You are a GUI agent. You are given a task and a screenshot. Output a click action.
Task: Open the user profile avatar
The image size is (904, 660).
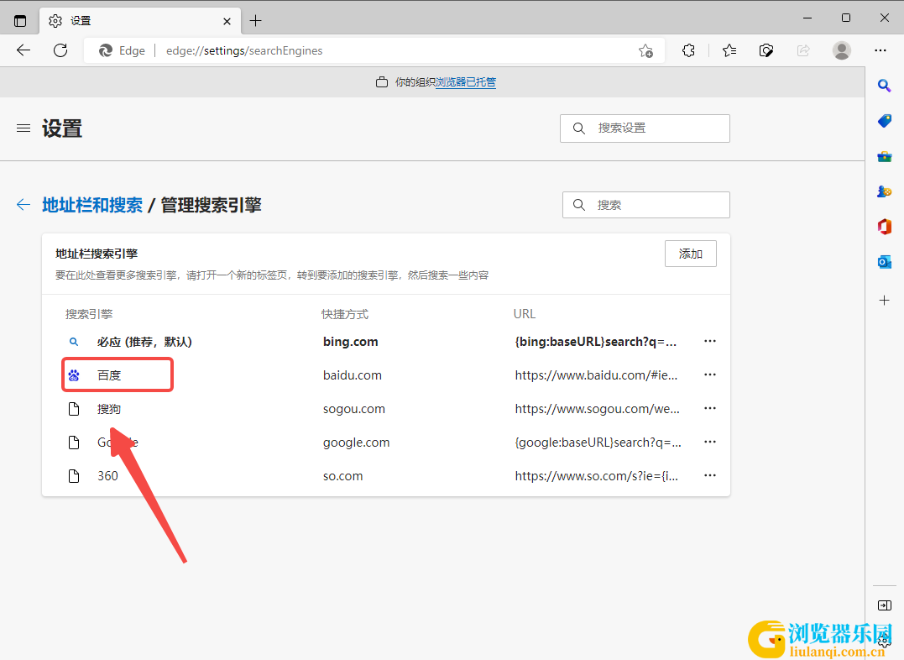[x=842, y=50]
